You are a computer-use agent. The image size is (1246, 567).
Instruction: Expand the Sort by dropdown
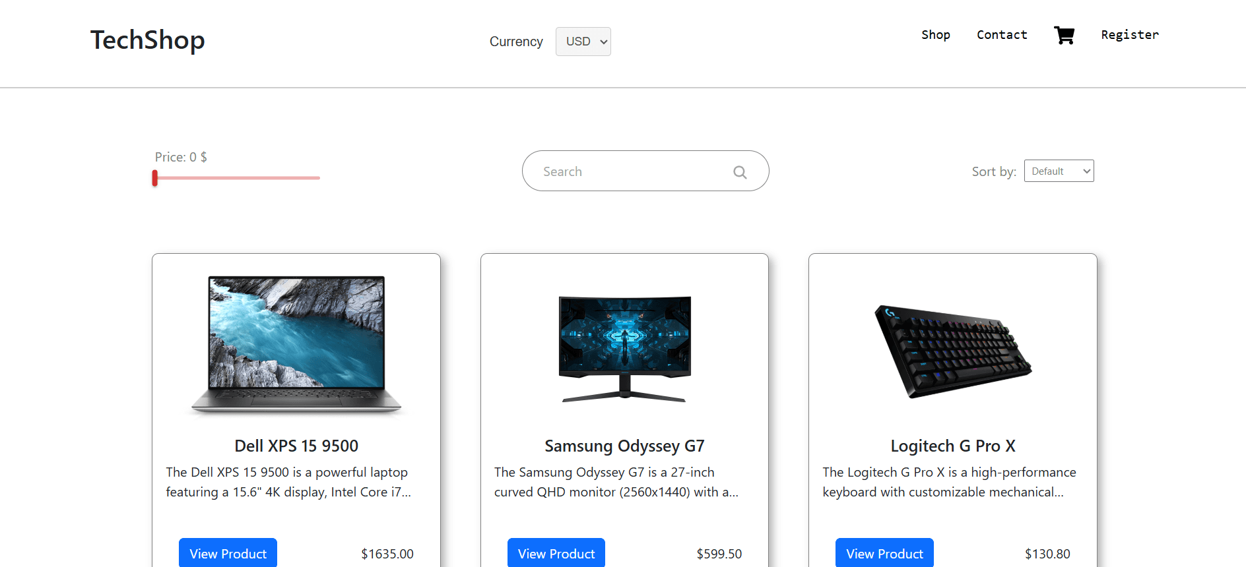click(x=1059, y=171)
